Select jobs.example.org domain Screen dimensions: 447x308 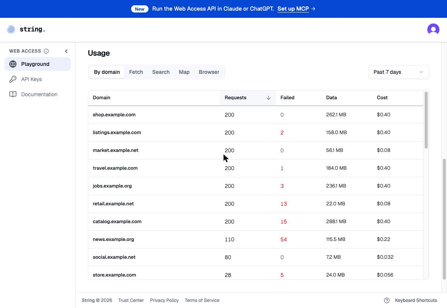click(112, 186)
